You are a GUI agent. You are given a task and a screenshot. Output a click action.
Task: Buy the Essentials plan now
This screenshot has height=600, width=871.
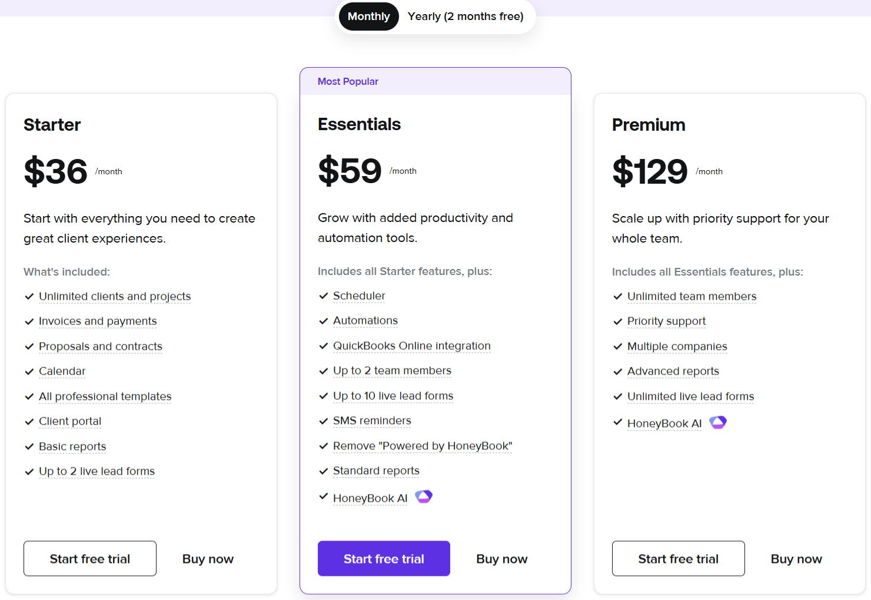[501, 559]
